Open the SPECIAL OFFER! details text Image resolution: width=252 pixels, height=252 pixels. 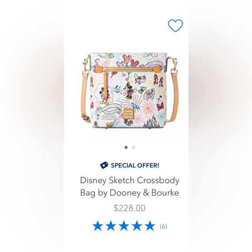(x=135, y=166)
